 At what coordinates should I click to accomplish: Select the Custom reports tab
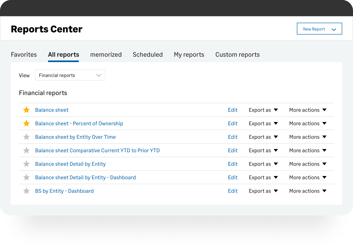tap(237, 55)
